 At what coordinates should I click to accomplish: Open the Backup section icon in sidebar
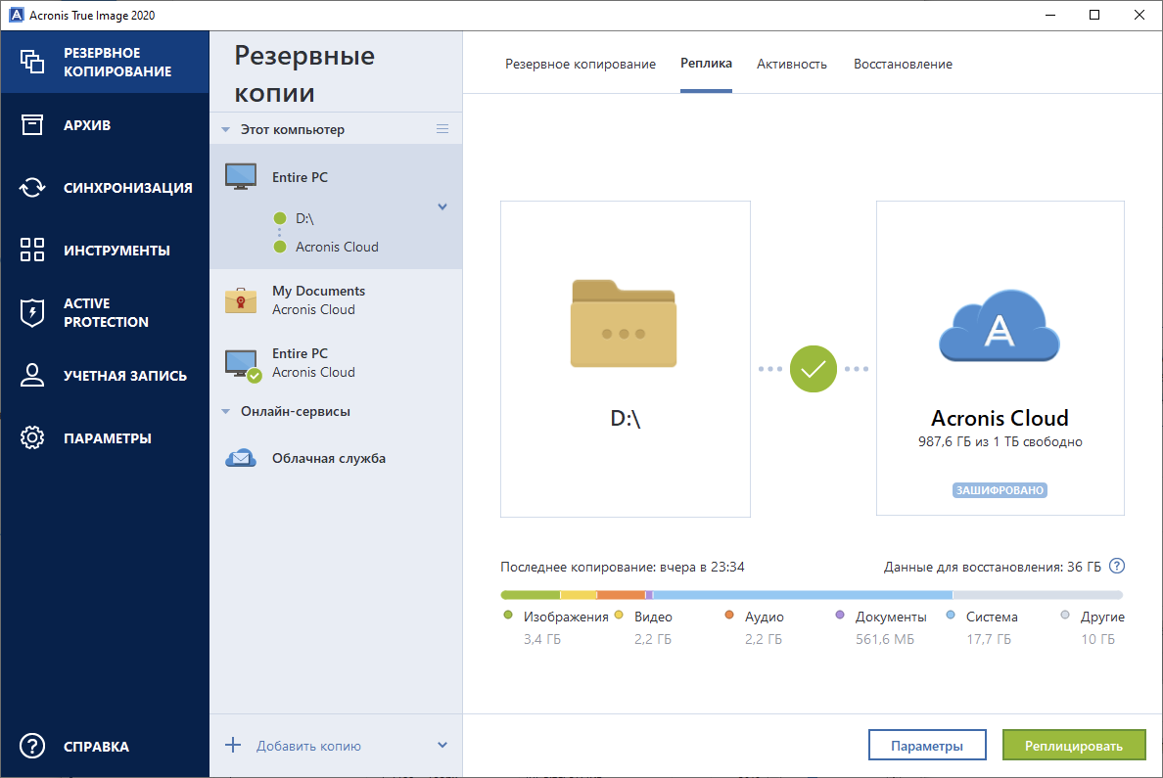(32, 62)
